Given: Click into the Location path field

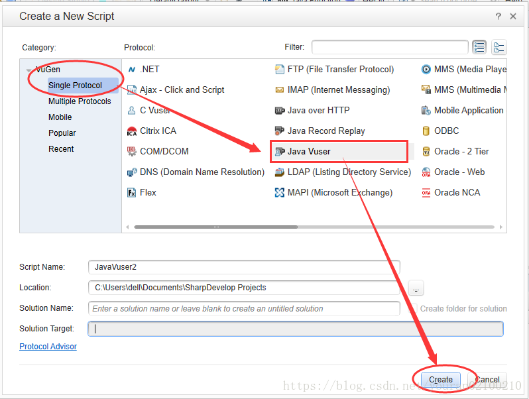Looking at the screenshot, I should [244, 288].
